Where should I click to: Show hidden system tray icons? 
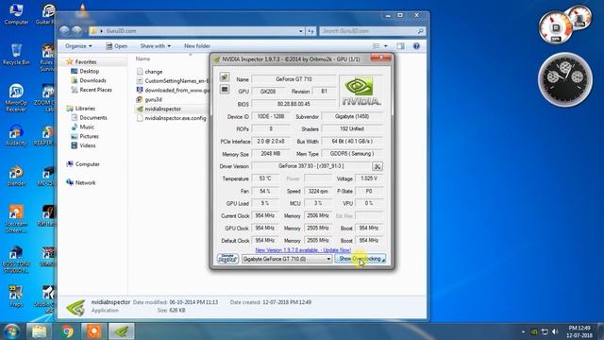pos(523,331)
